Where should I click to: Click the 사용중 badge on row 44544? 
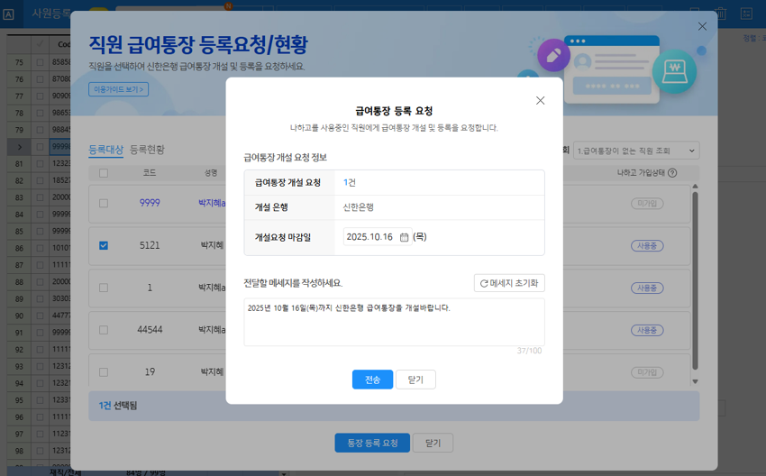click(647, 330)
